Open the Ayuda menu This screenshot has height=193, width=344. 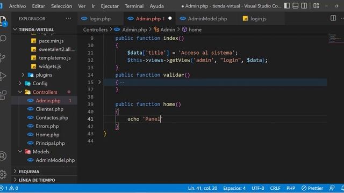point(156,6)
